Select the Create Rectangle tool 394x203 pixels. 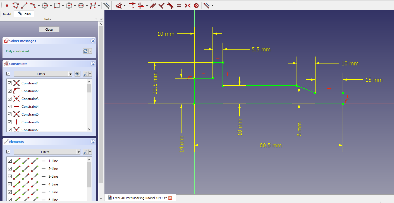57,5
